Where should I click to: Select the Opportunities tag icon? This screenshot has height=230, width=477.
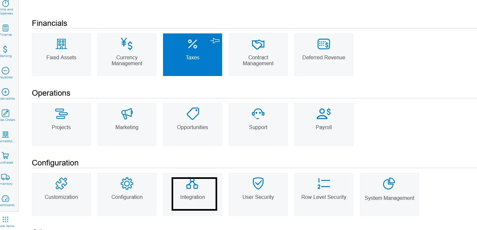[x=192, y=114]
